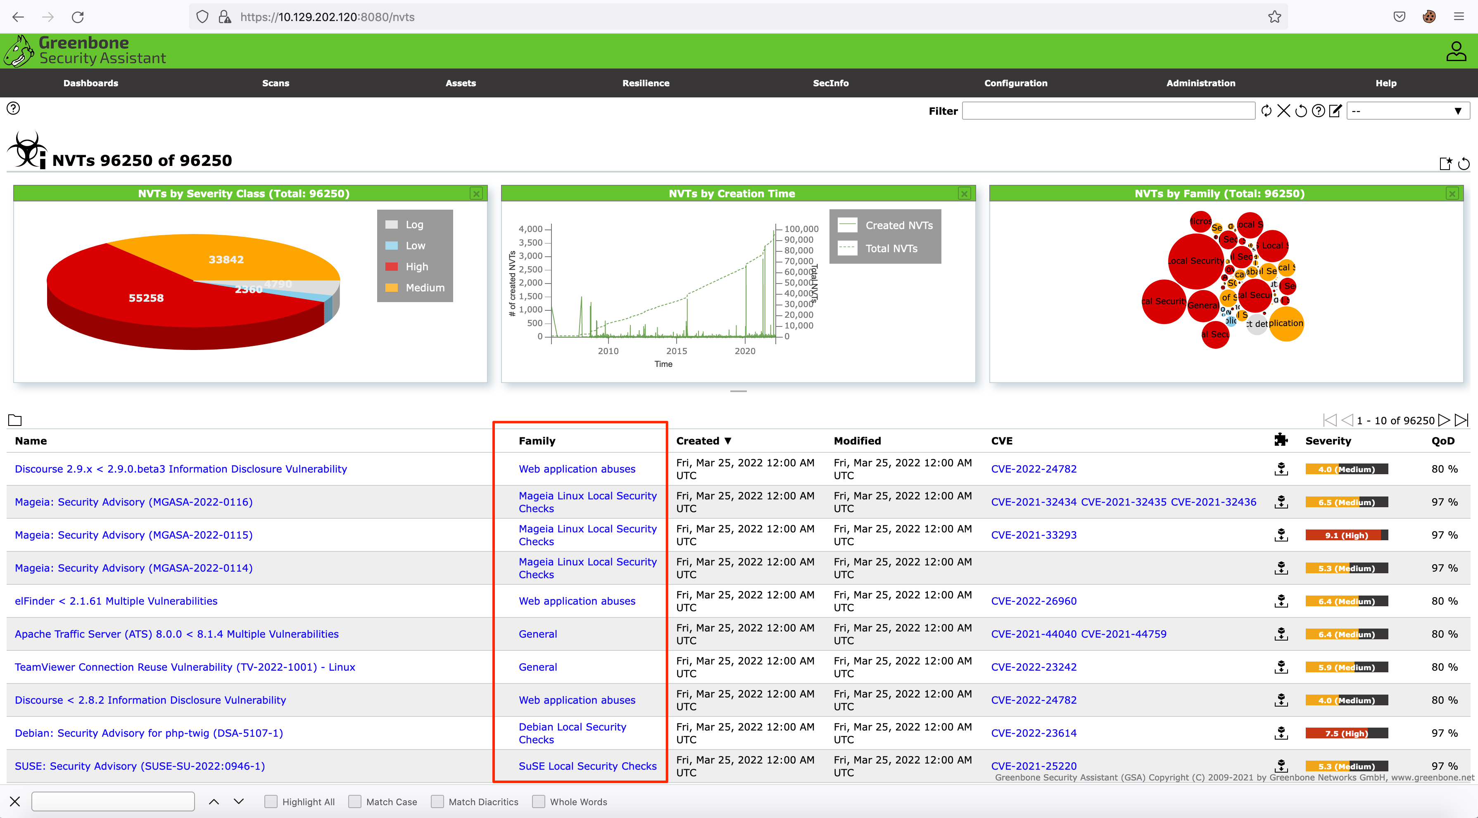The image size is (1478, 818).
Task: Open CVE-2022-23614 link
Action: coord(1034,733)
